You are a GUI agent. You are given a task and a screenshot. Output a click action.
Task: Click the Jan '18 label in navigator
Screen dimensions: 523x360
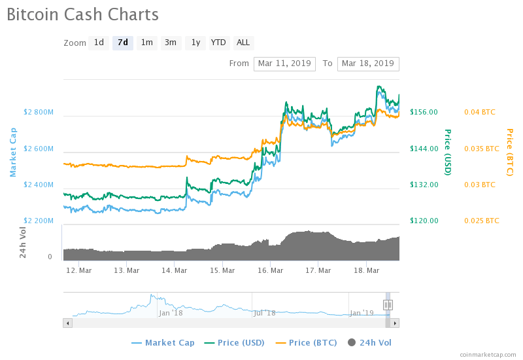coord(171,313)
